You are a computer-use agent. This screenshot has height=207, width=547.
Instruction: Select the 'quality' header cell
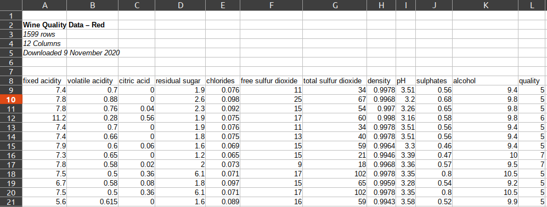point(533,81)
